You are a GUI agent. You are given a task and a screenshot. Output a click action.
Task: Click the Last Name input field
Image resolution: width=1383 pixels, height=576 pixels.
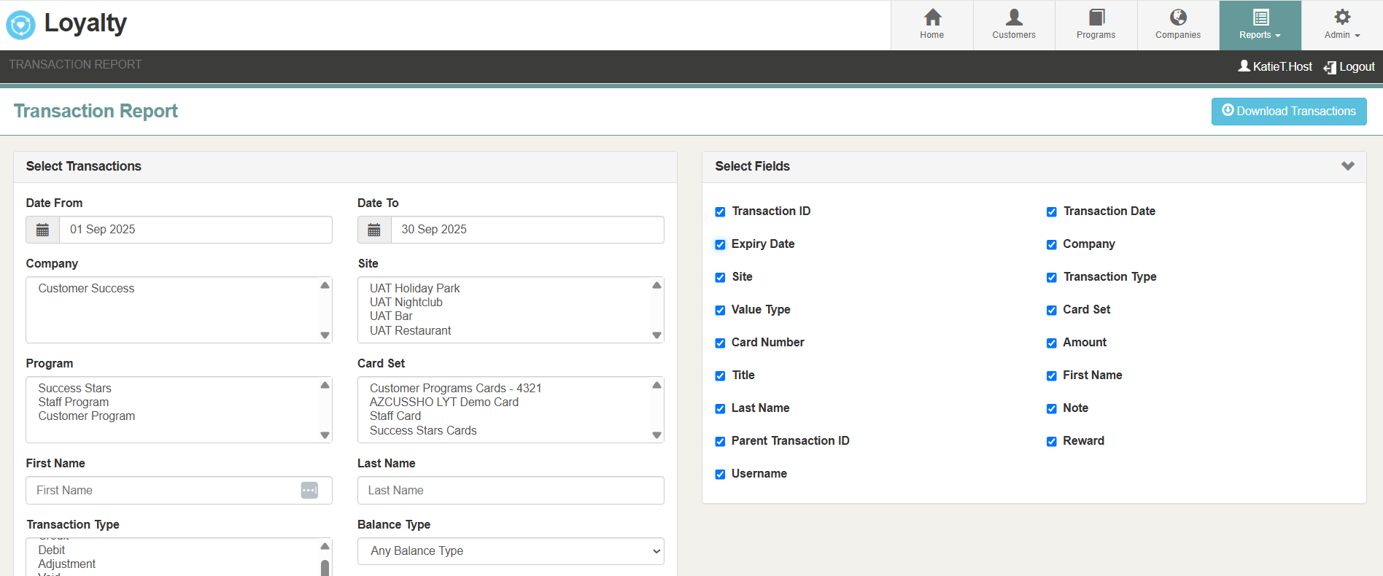510,491
